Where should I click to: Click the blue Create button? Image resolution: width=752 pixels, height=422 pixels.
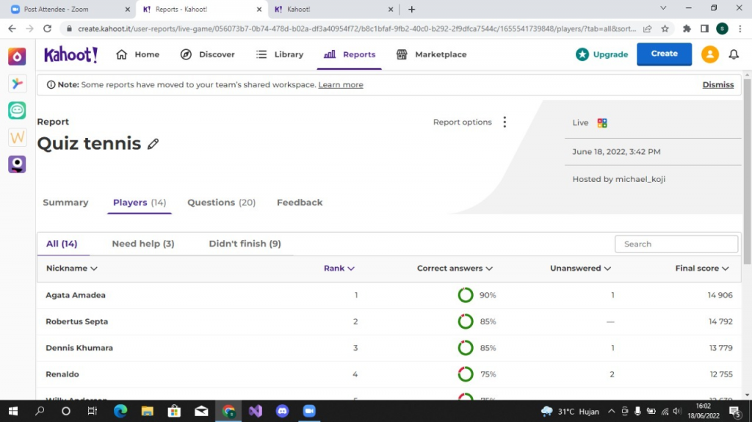(x=664, y=54)
